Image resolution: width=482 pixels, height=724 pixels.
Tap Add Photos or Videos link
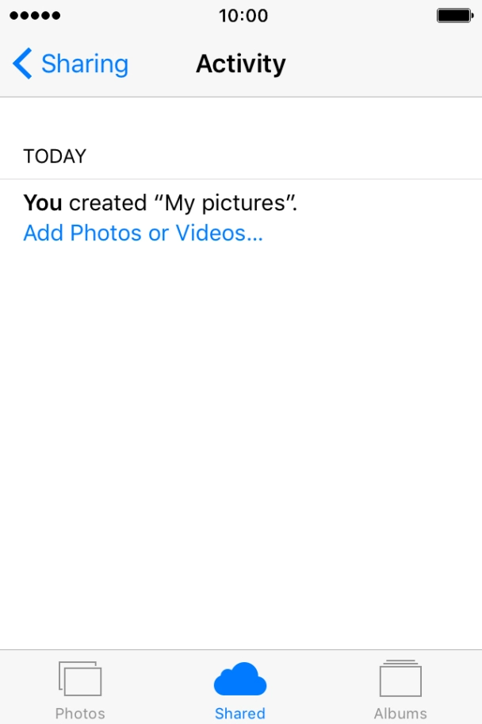[x=143, y=233]
